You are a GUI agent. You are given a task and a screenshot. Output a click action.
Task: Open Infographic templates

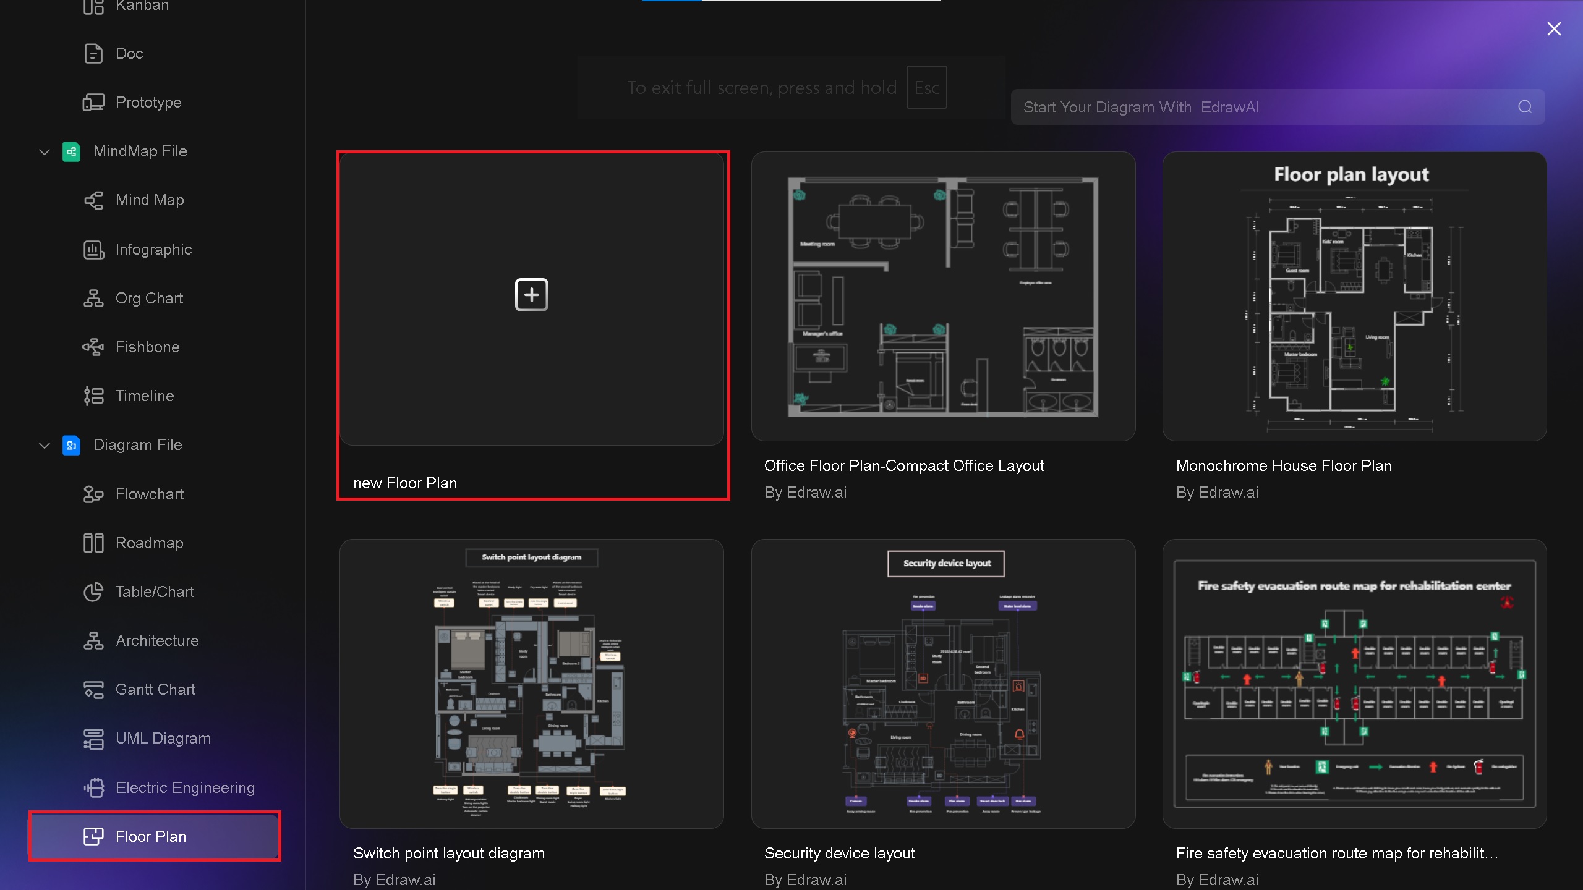coord(155,250)
